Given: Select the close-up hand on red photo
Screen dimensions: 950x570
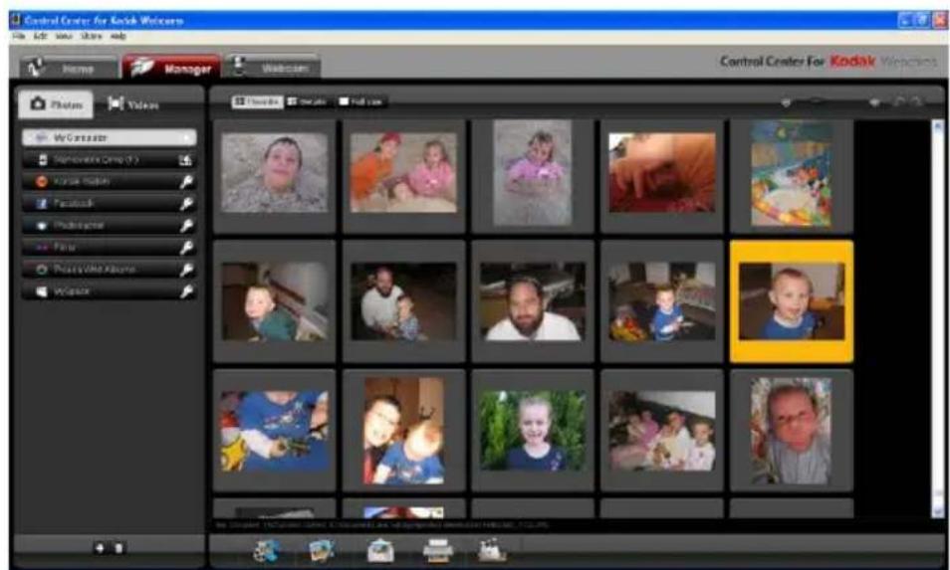Looking at the screenshot, I should [662, 173].
